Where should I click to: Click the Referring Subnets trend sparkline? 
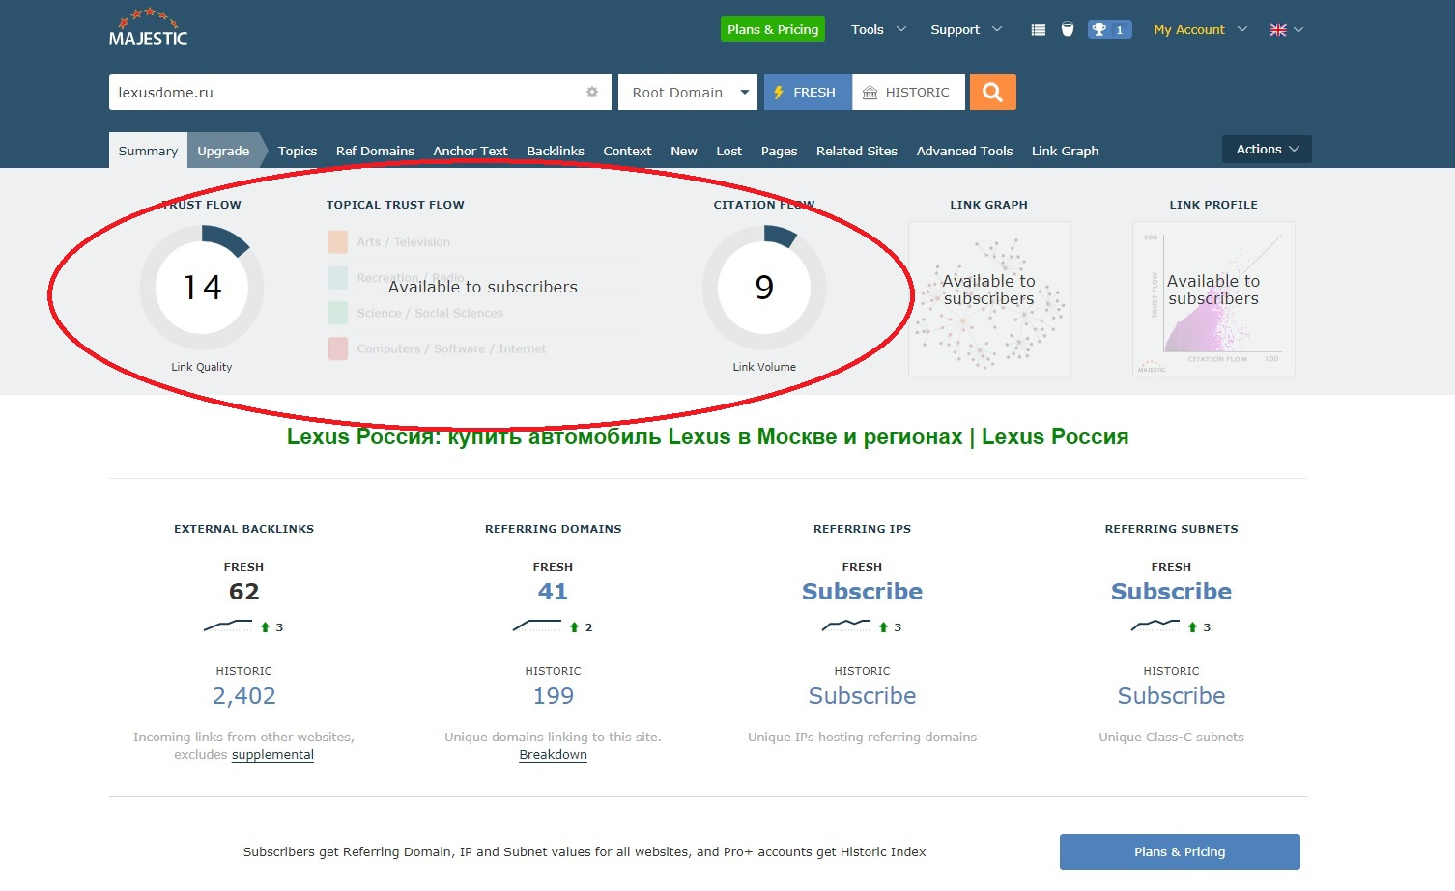[x=1155, y=626]
